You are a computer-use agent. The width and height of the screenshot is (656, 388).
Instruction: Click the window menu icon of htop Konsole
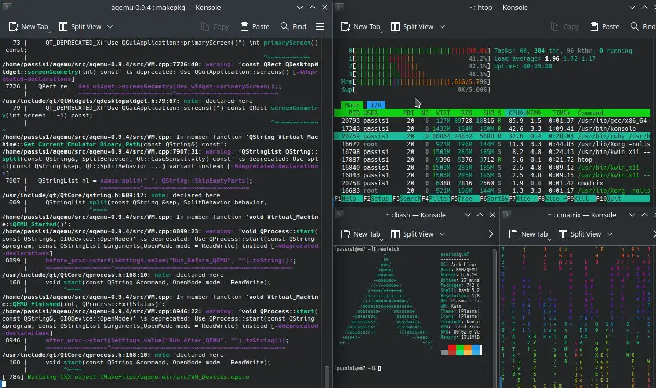click(x=339, y=7)
